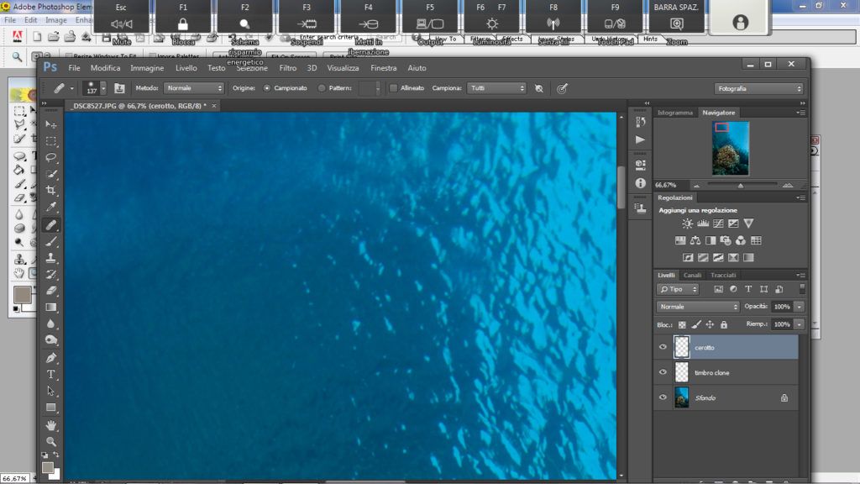This screenshot has height=484, width=860.
Task: Enable the Allineato checkbox
Action: coord(393,87)
